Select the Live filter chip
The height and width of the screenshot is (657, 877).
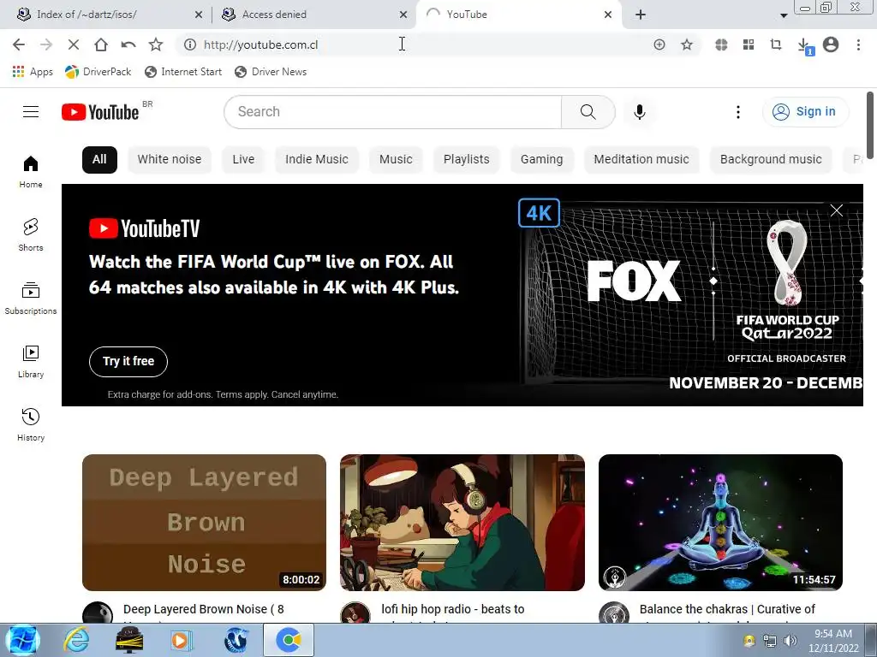click(243, 159)
